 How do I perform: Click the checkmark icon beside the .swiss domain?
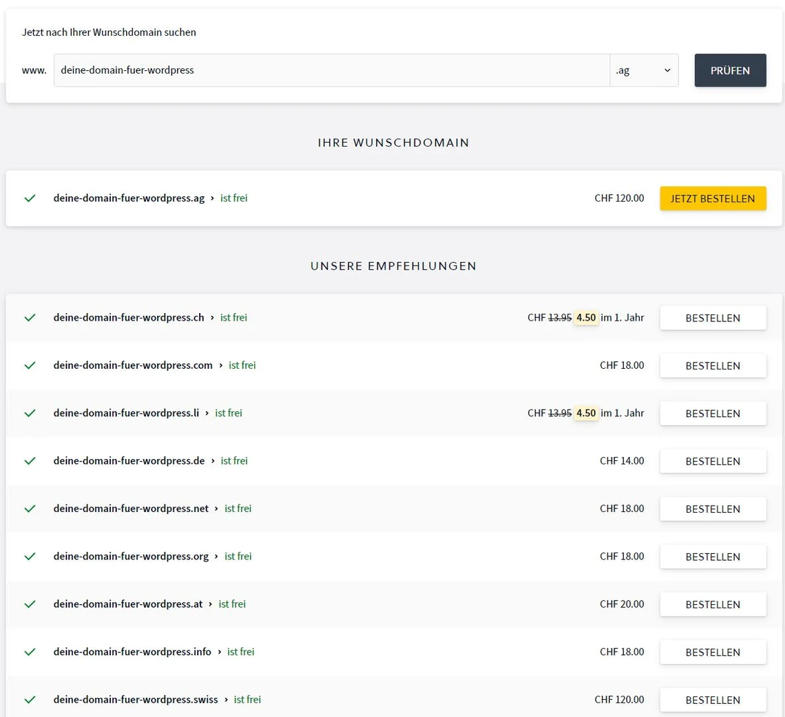pos(30,700)
